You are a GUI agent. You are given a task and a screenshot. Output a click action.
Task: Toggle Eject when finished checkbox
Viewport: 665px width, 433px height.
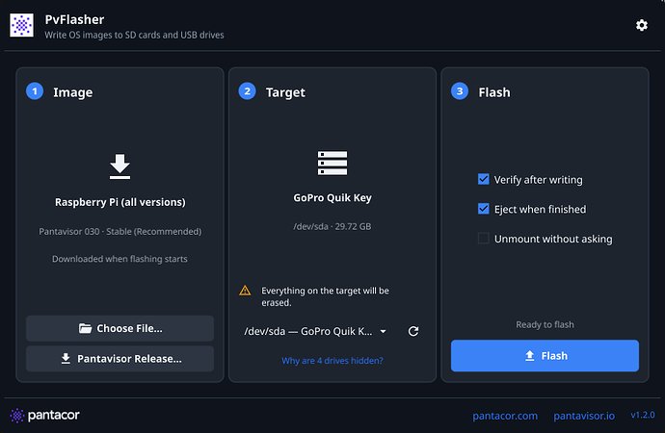pos(483,209)
